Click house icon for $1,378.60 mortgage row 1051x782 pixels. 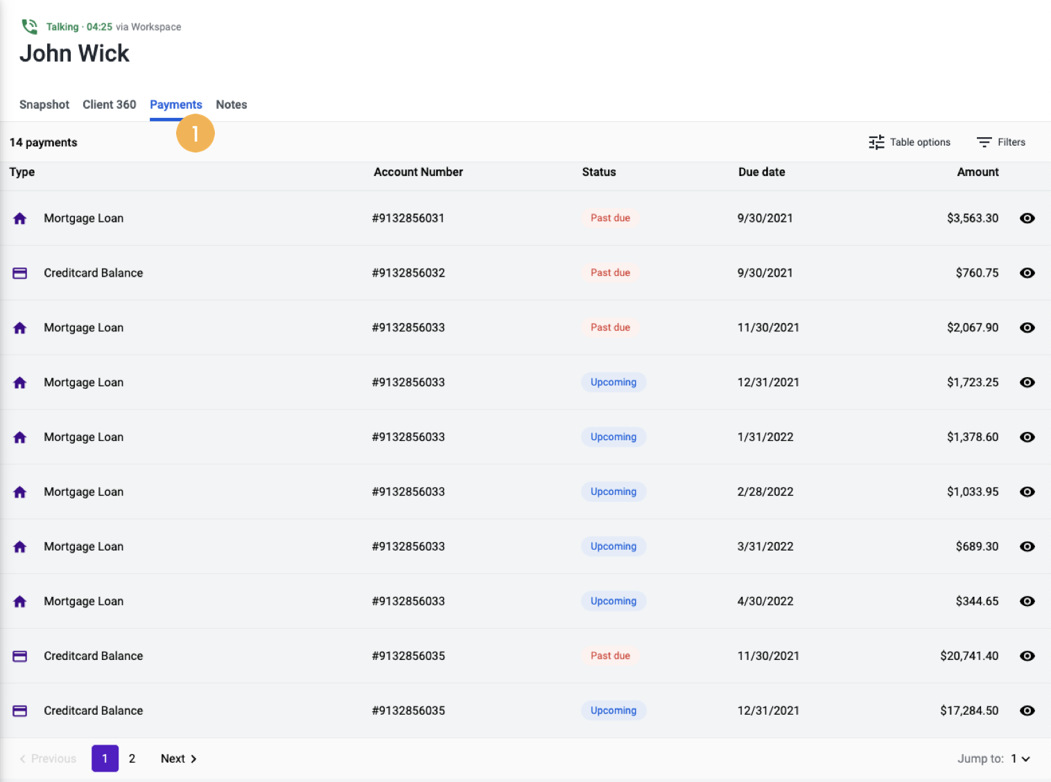pyautogui.click(x=20, y=437)
